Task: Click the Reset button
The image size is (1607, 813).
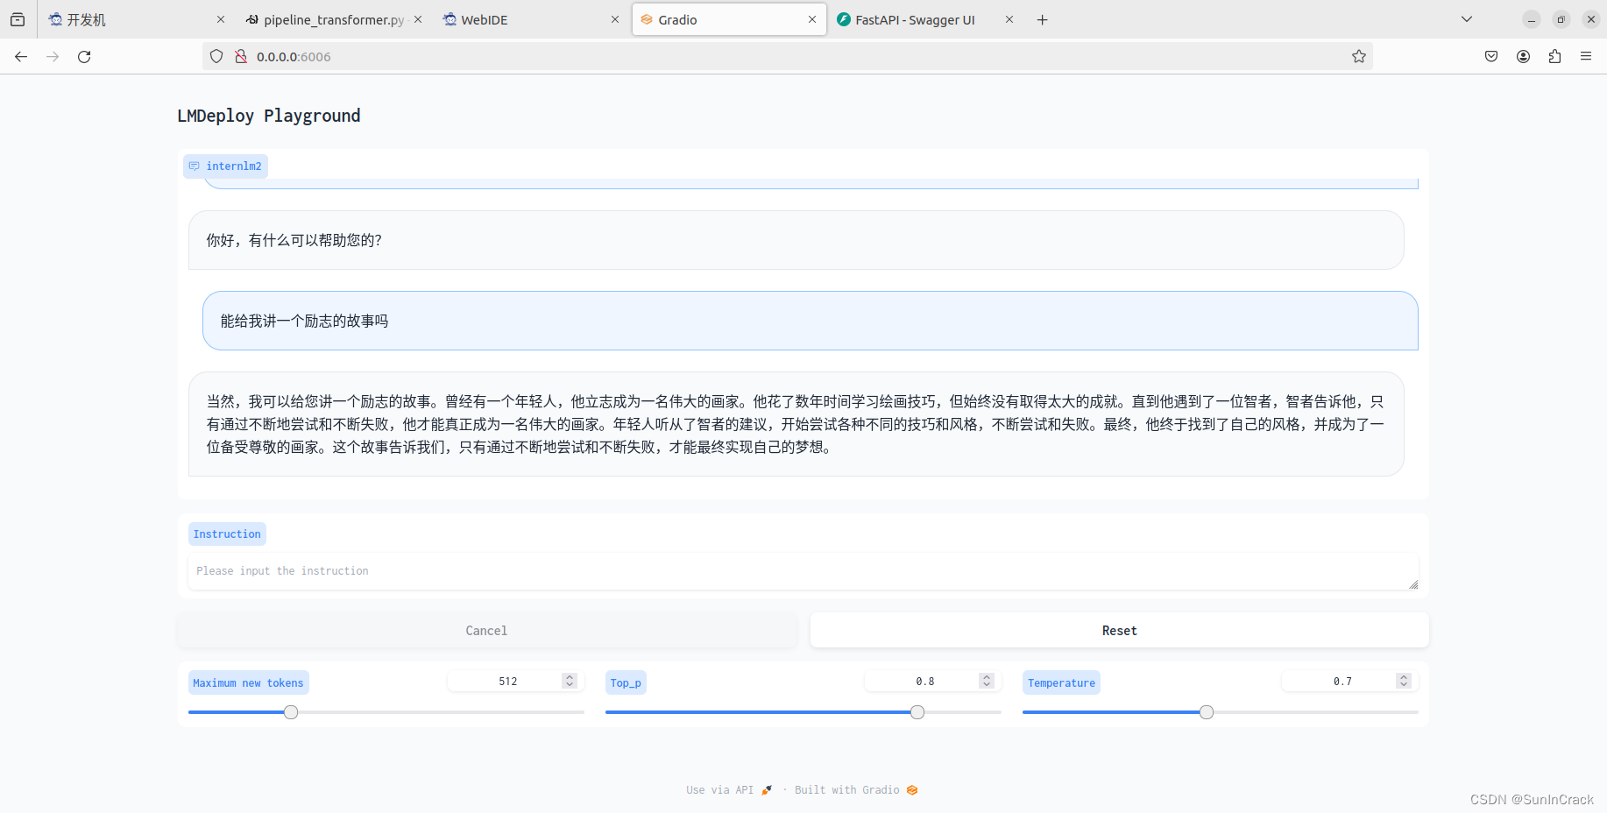Action: (x=1120, y=631)
